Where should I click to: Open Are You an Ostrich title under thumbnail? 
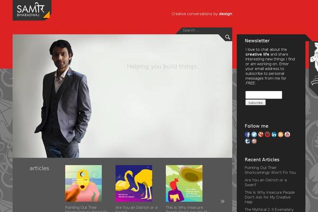136,209
